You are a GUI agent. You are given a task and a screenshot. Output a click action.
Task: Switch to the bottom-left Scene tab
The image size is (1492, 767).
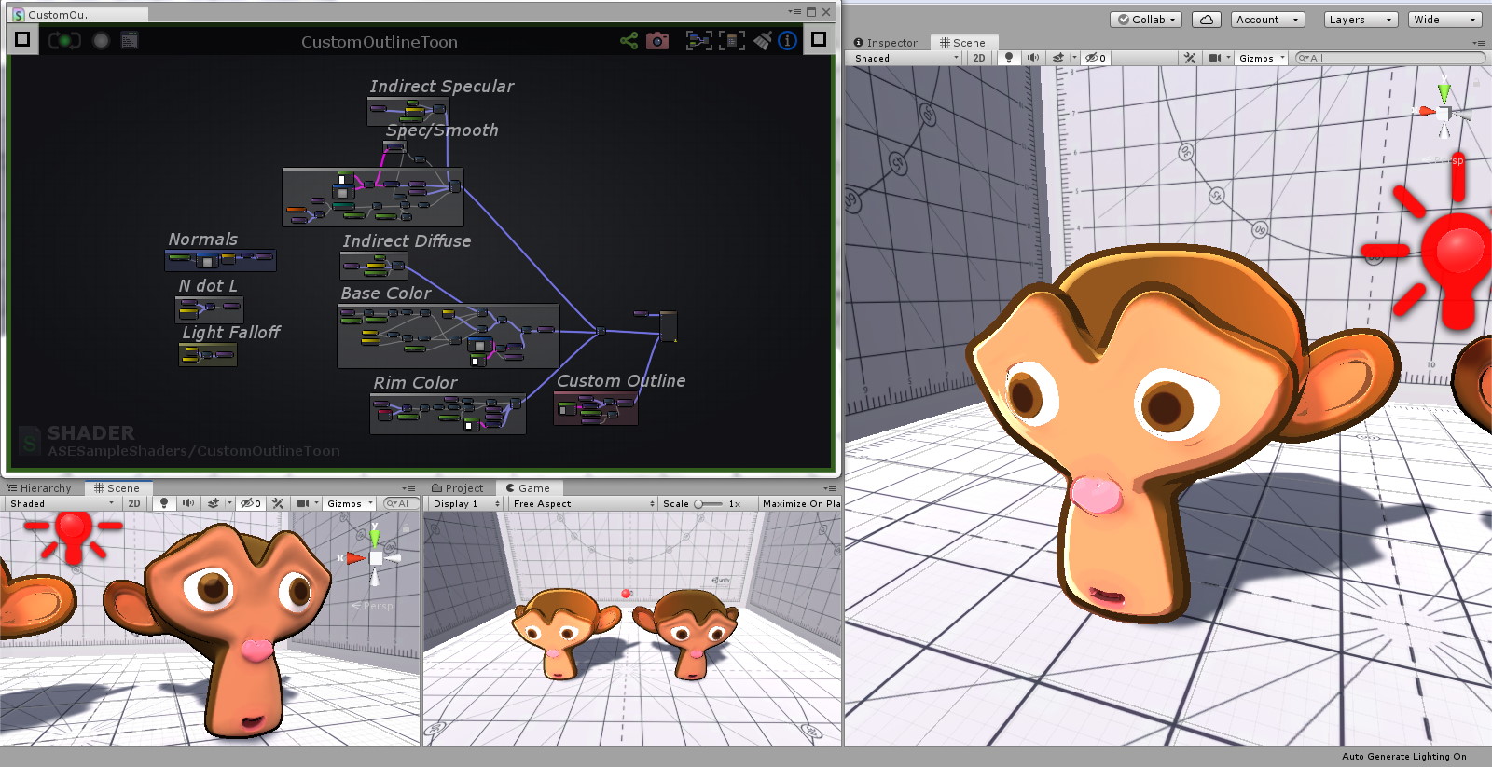(117, 488)
